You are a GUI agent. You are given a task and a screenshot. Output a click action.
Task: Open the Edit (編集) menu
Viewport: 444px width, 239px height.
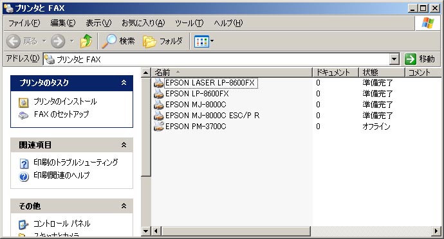click(63, 23)
